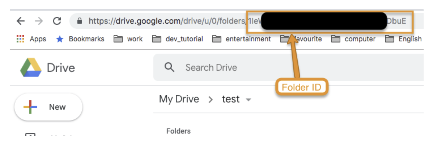This screenshot has width=442, height=163.
Task: Click inside the Search Drive field
Action: (255, 68)
